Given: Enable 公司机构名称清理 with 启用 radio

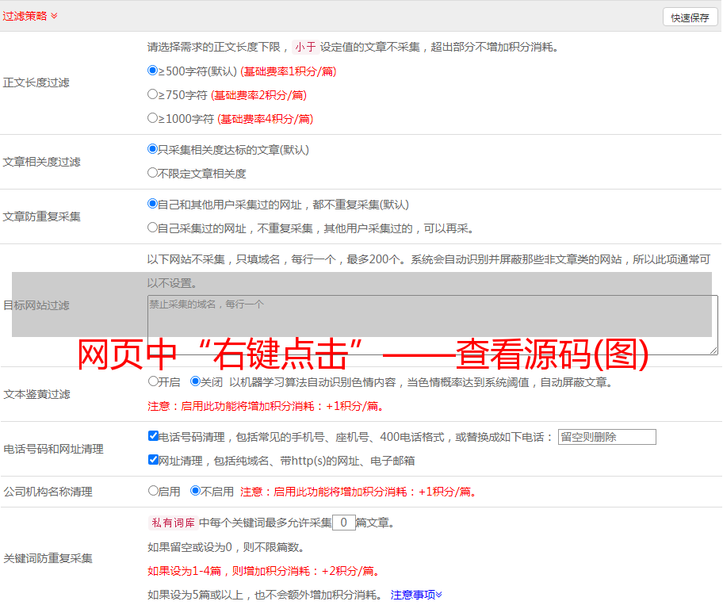Looking at the screenshot, I should (153, 491).
